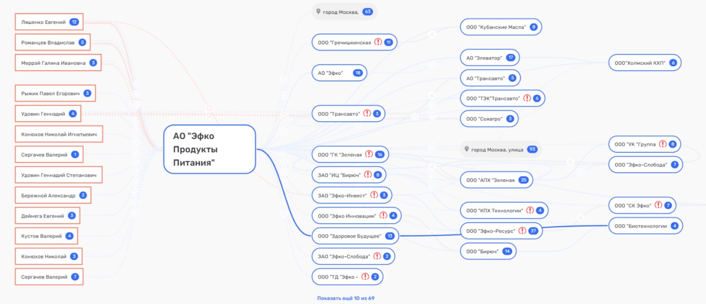Click warning icon on ЗАО "ИЦ "Бирюч"
The width and height of the screenshot is (706, 304).
click(368, 175)
